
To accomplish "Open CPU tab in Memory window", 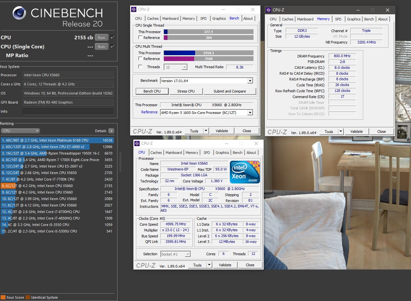I will pos(273,19).
